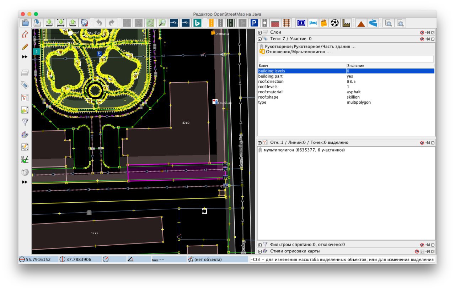Viewport: 455px width, 290px height.
Task: Select the building:levels tag row
Action: point(346,71)
